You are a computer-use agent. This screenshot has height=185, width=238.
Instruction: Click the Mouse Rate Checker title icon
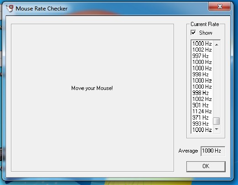pyautogui.click(x=10, y=8)
